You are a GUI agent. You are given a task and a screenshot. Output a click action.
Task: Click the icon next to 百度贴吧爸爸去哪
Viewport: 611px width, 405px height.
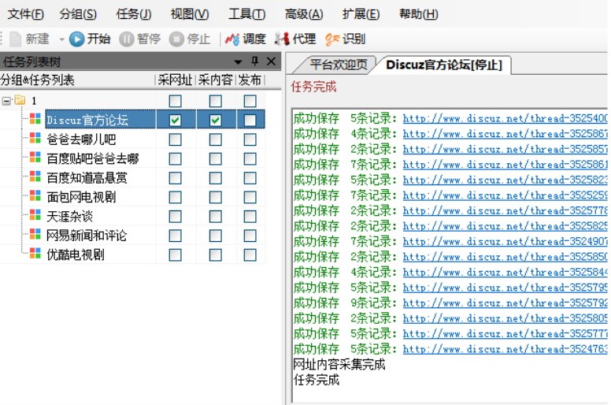(35, 157)
